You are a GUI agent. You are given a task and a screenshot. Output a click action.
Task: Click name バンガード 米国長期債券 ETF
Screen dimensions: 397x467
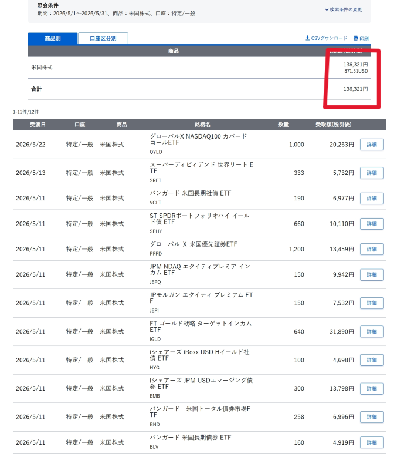[191, 437]
